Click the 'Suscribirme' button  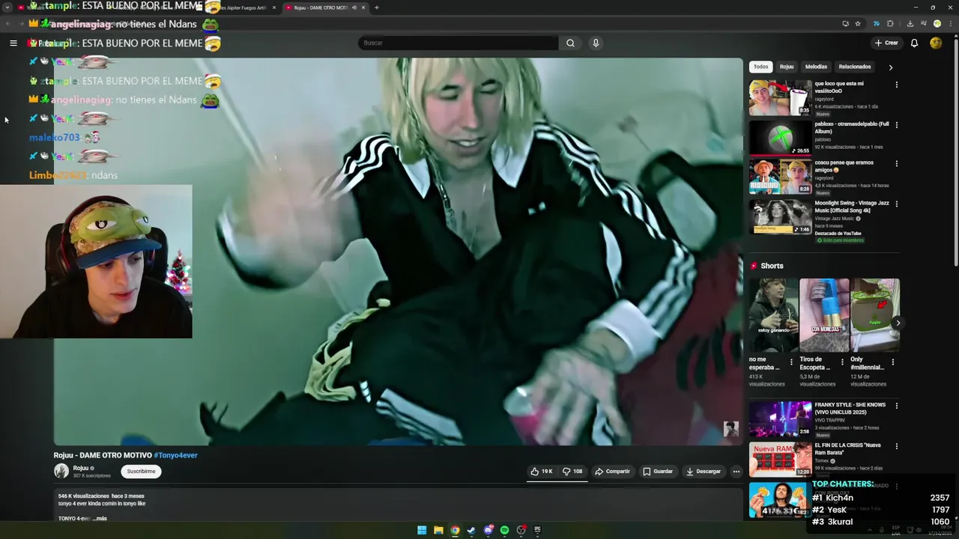(x=141, y=472)
